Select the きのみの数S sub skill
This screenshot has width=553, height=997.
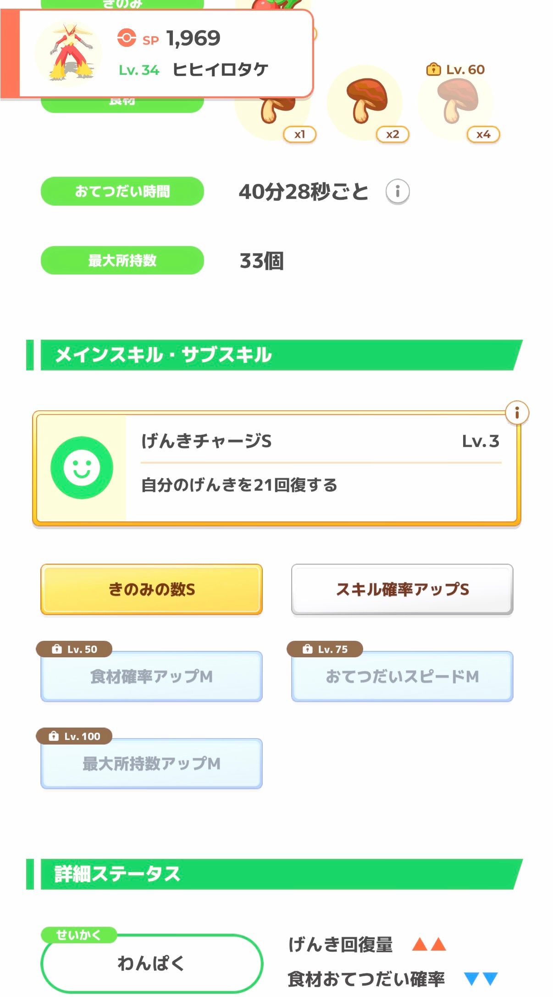[151, 589]
